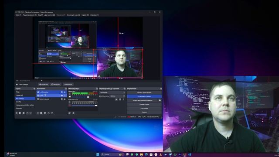Open the Windows Start menu
The height and width of the screenshot is (157, 279).
point(98,154)
